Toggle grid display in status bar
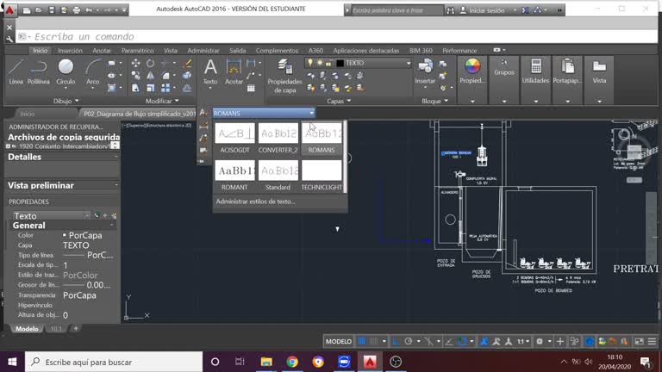Screen dimensions: 662x372 362,341
